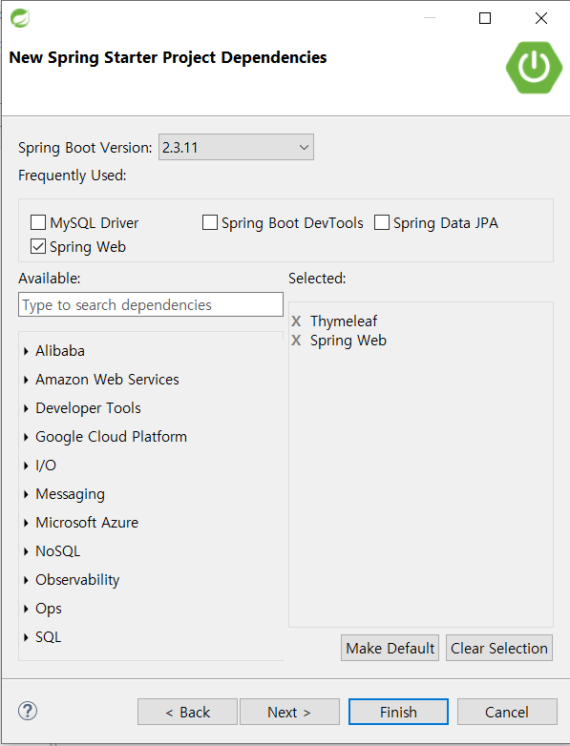
Task: Expand the Developer Tools category
Action: pyautogui.click(x=26, y=408)
